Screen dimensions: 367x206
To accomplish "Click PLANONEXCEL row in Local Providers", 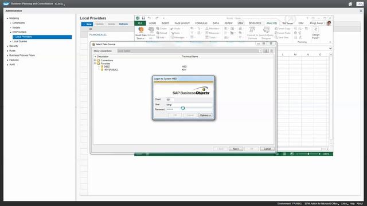I will [x=98, y=35].
